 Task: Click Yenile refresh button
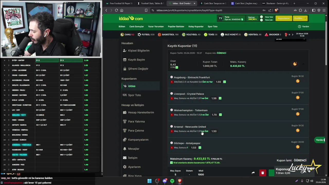(320, 140)
